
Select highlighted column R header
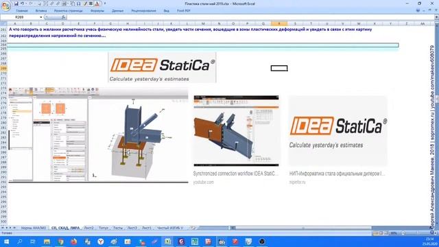pyautogui.click(x=279, y=24)
